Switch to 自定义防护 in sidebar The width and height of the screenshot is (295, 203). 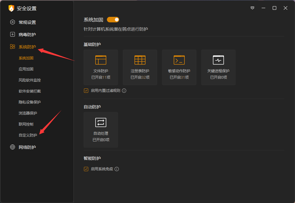[28, 135]
